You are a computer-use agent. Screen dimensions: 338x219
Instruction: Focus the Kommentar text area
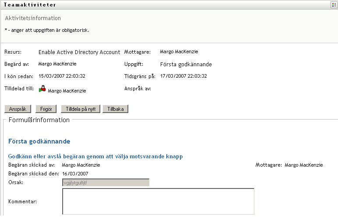(x=158, y=201)
